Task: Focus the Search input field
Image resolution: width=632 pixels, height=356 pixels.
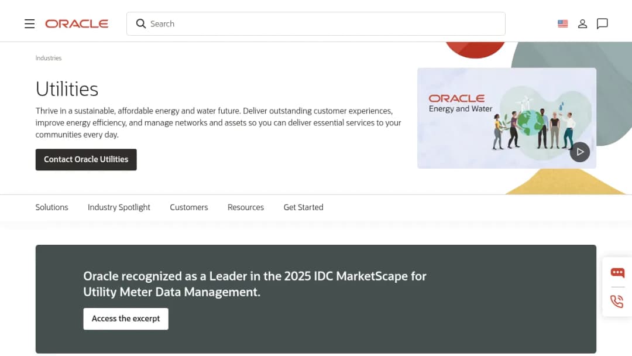Action: tap(315, 24)
